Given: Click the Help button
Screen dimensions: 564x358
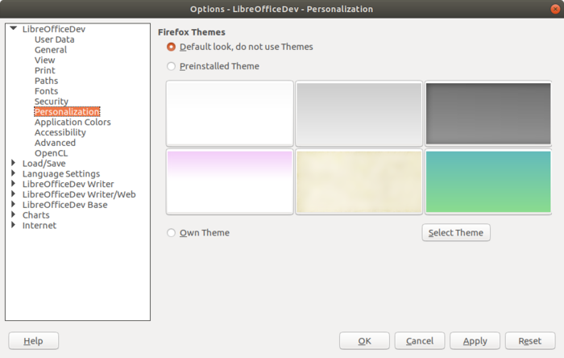Looking at the screenshot, I should (34, 341).
